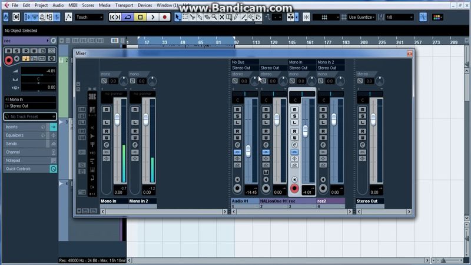Open the Audio menu
This screenshot has width=471, height=265.
58,5
